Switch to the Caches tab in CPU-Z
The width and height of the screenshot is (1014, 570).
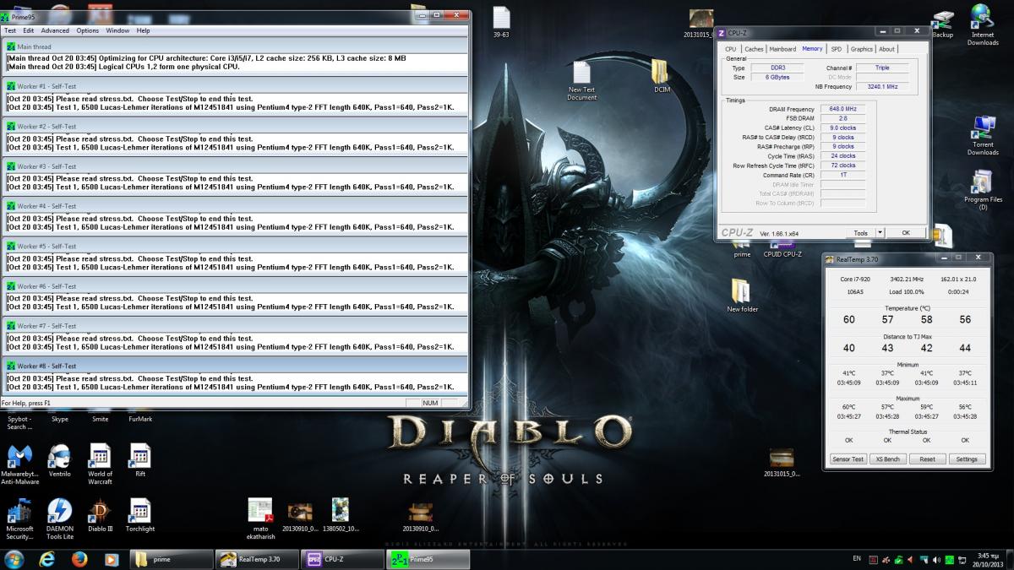pos(754,49)
